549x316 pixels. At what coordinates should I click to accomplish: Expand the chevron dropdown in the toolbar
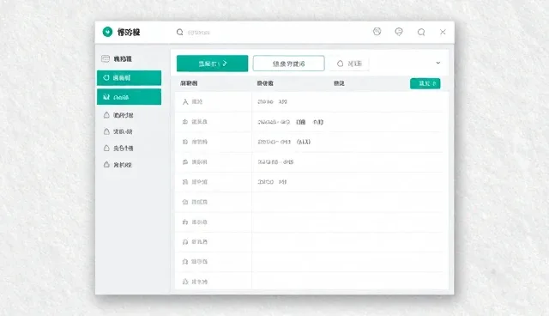point(438,63)
